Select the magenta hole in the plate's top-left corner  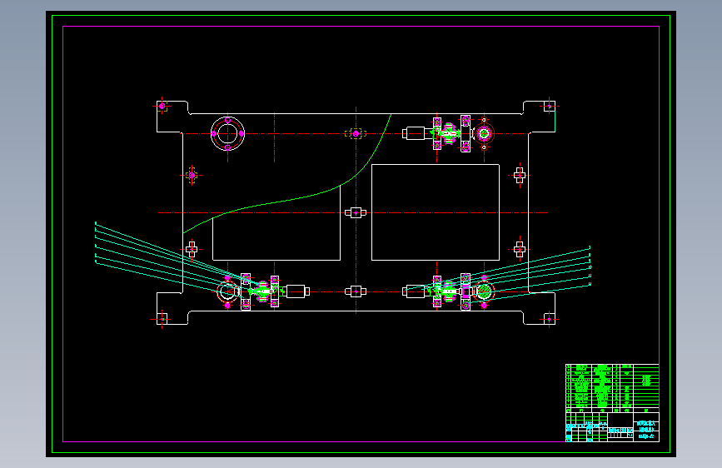(x=162, y=106)
